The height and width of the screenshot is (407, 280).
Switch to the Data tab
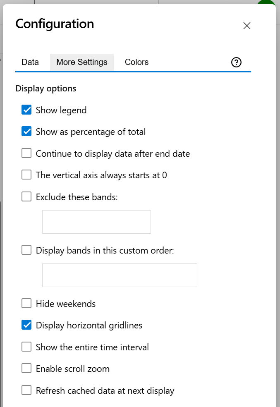(30, 62)
